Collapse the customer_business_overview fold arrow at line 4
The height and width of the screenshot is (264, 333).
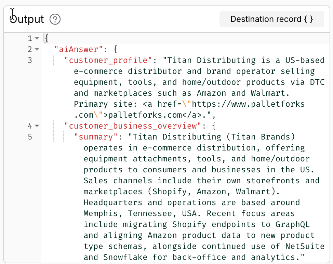[x=37, y=126]
